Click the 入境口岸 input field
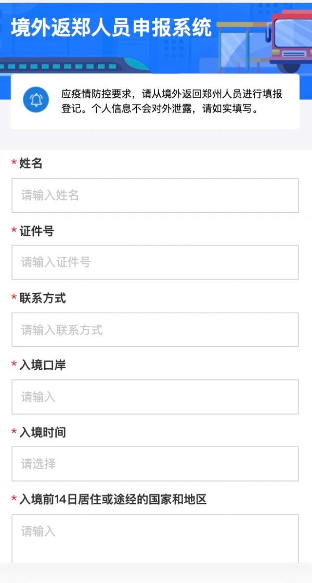312x583 pixels. (156, 397)
